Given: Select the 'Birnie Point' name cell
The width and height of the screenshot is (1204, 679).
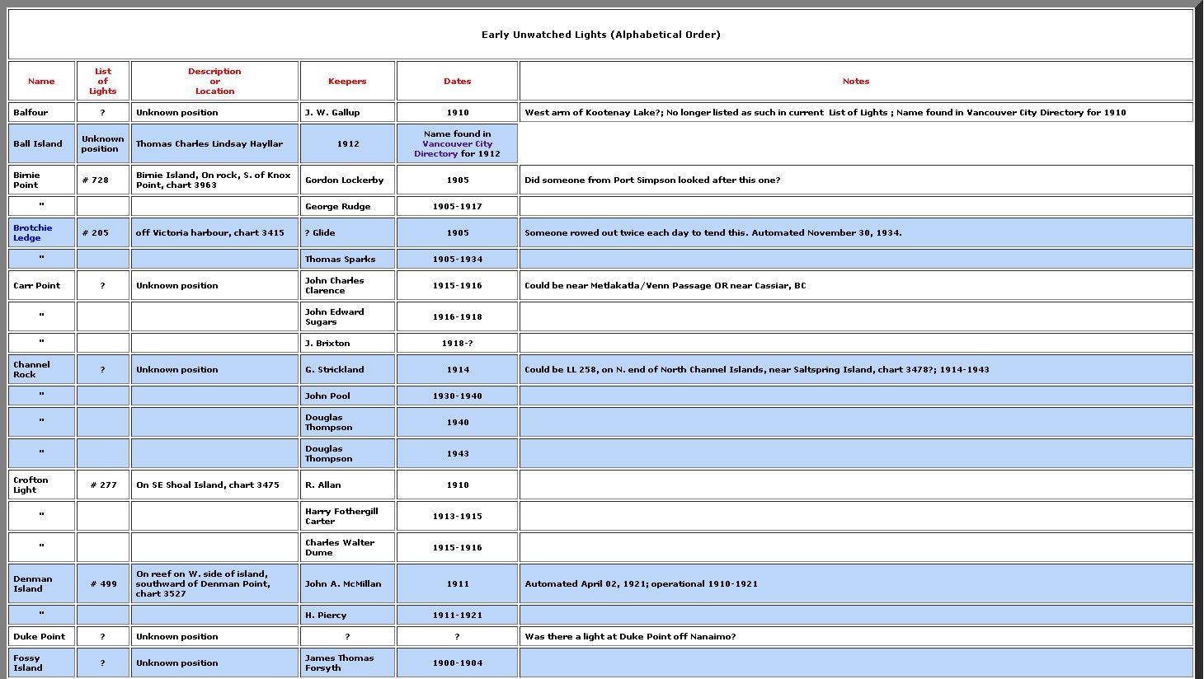Looking at the screenshot, I should pyautogui.click(x=41, y=180).
